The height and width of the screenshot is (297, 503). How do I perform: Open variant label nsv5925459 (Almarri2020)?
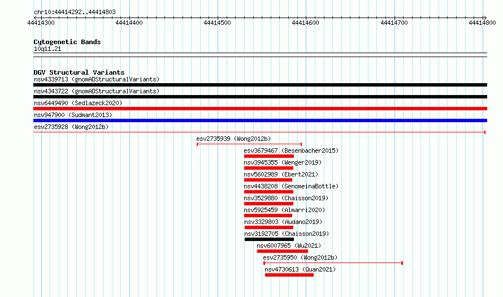coord(284,210)
